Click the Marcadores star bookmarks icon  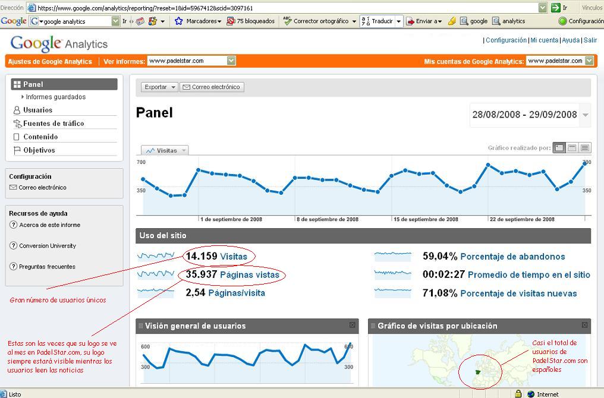(178, 21)
